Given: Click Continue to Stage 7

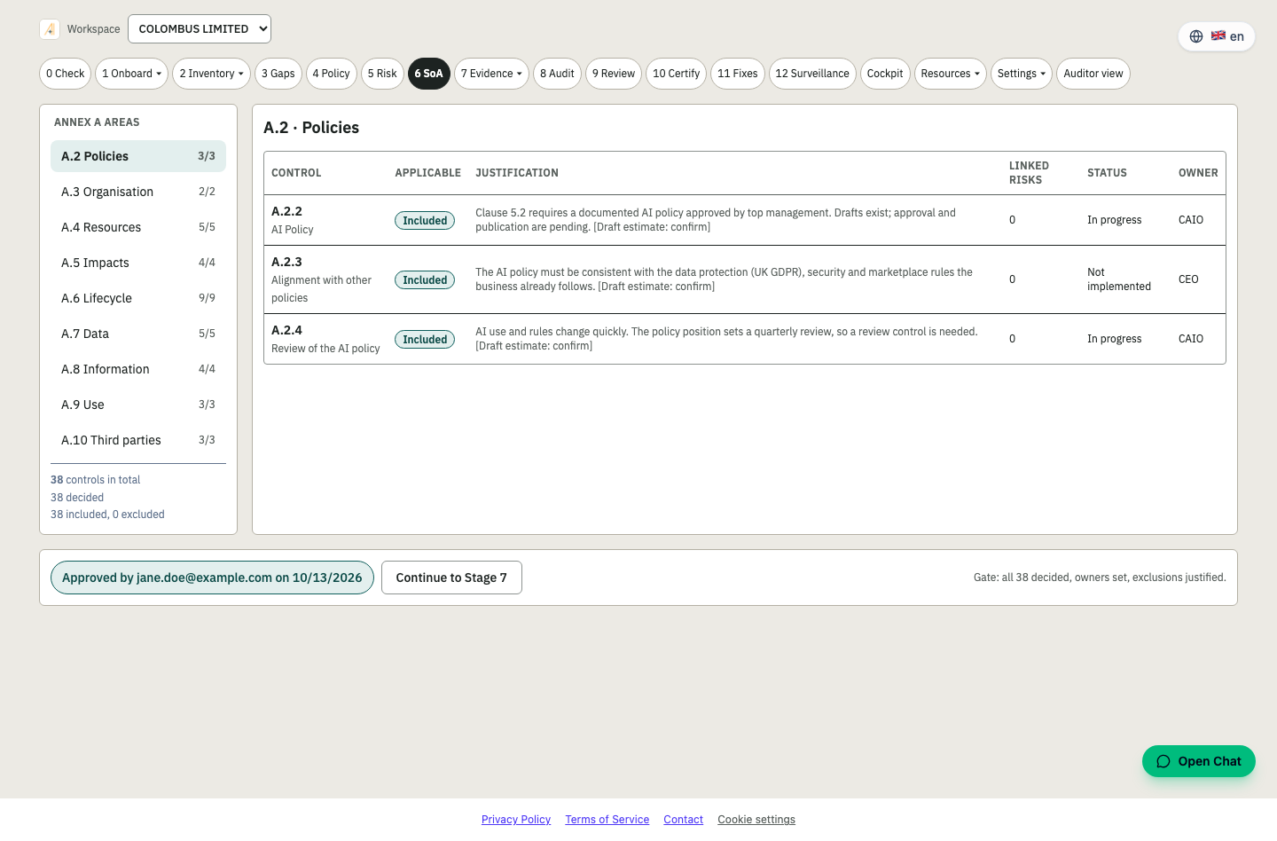Looking at the screenshot, I should (451, 578).
